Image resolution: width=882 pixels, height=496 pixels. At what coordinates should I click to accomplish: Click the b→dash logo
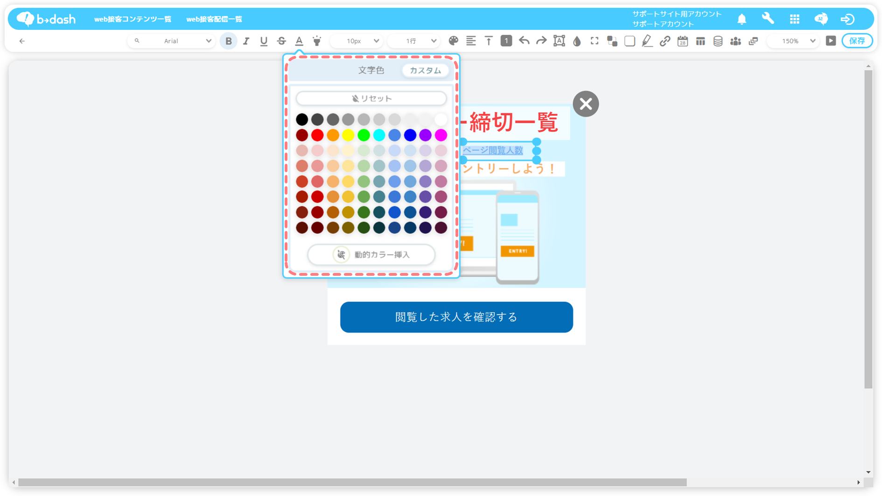point(46,19)
